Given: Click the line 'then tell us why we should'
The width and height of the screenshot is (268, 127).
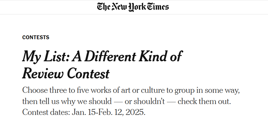Looking at the screenshot, I should coord(127,101).
